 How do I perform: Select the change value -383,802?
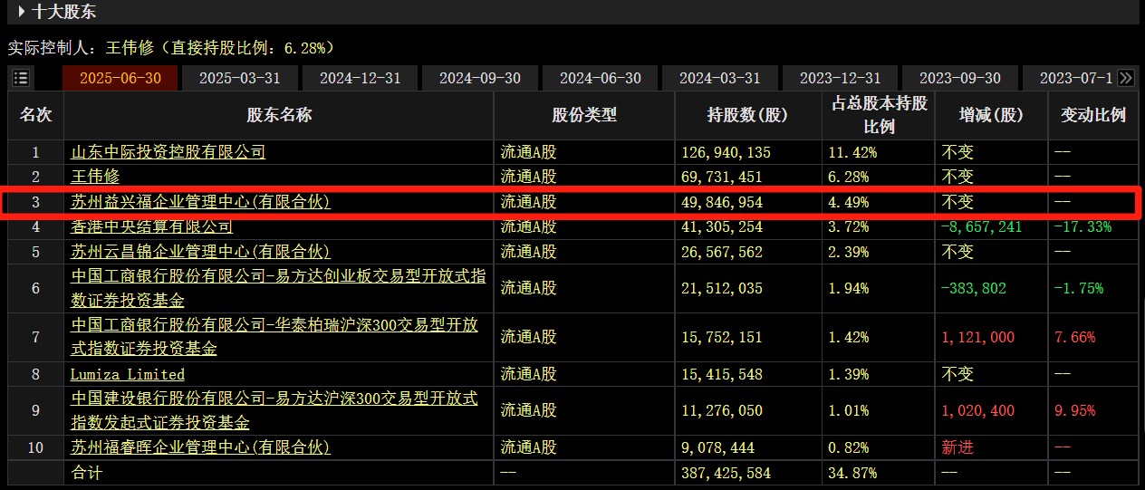(974, 288)
